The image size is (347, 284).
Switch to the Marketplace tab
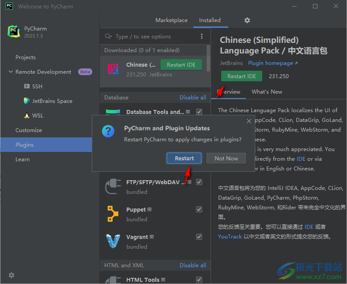171,20
